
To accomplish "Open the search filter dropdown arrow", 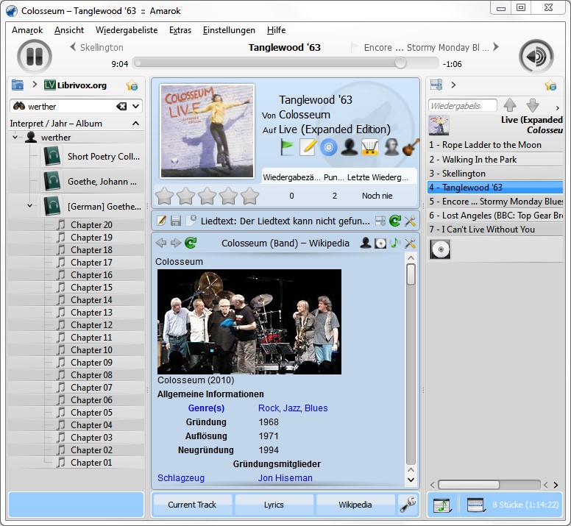I will pyautogui.click(x=135, y=106).
